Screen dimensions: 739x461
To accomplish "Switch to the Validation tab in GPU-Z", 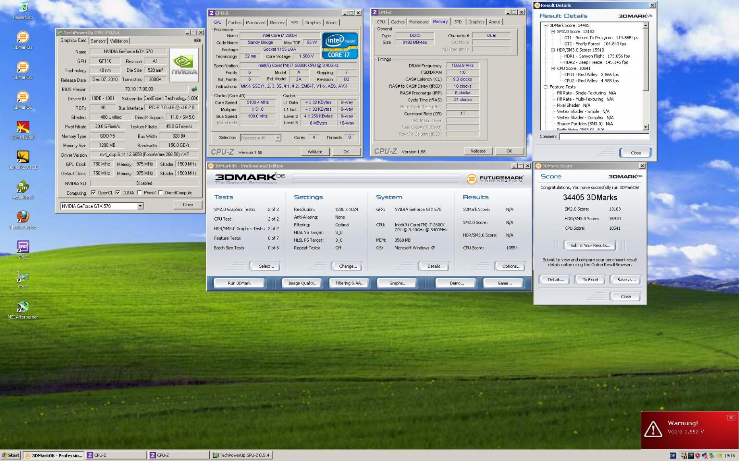I will click(119, 41).
